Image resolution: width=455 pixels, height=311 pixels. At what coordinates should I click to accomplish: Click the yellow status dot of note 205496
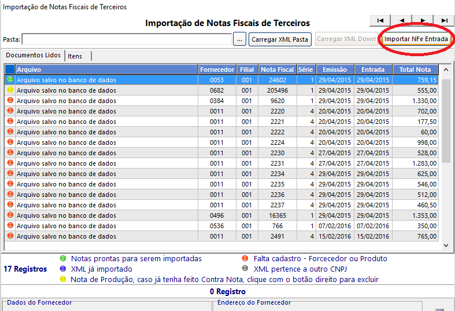coord(10,90)
